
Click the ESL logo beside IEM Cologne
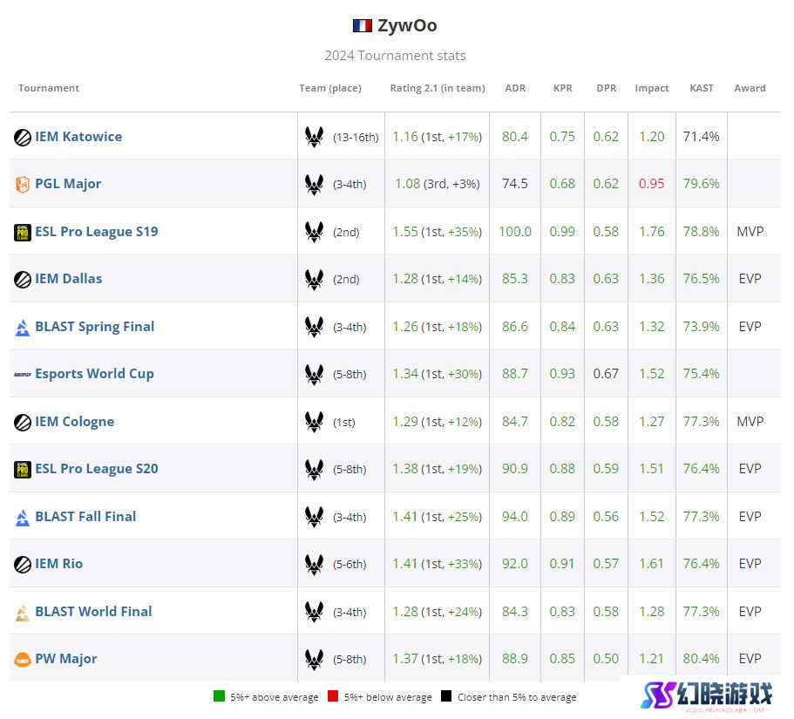click(23, 423)
